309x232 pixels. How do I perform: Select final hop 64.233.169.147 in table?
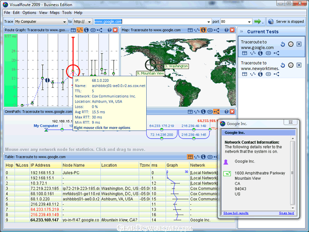click(x=44, y=220)
